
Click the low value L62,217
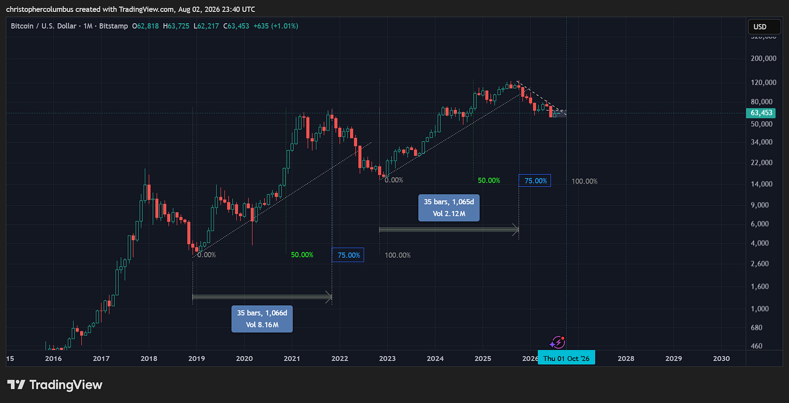[206, 26]
